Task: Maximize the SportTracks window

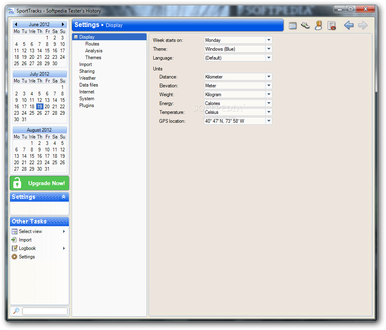Action: pyautogui.click(x=351, y=9)
